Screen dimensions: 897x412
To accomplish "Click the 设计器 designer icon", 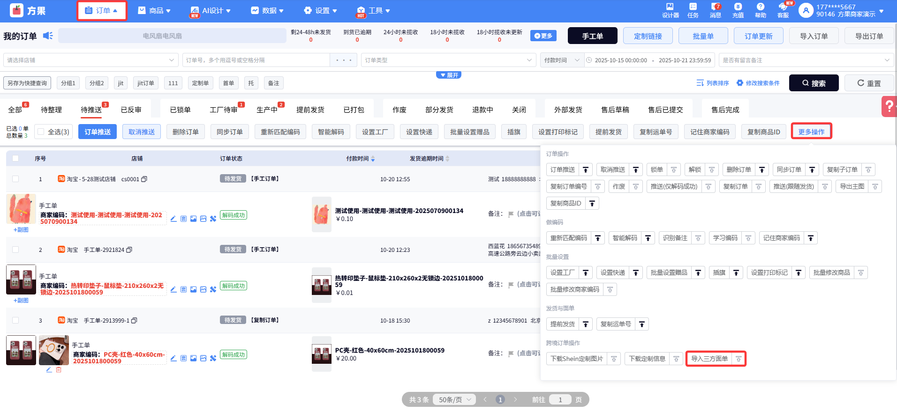I will 670,10.
